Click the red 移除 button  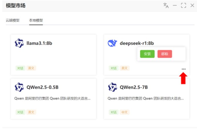click(x=165, y=54)
